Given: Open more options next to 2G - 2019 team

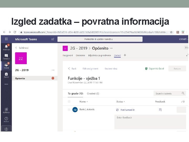Looking at the screenshot, I should pyautogui.click(x=53, y=70).
